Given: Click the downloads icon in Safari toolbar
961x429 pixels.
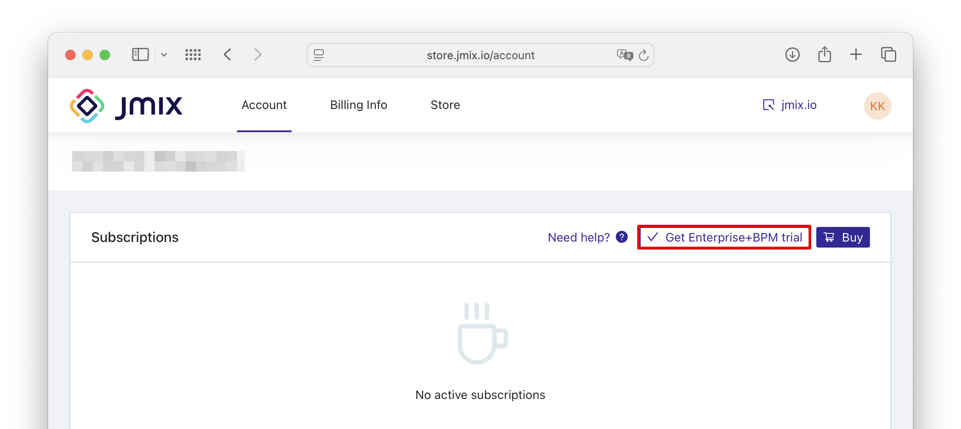Looking at the screenshot, I should (793, 54).
